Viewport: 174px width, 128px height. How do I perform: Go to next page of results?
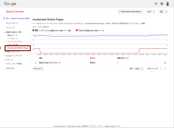166,68
